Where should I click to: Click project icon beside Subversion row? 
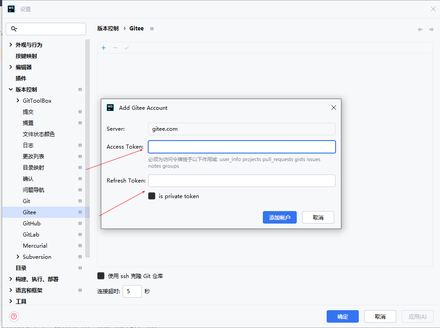80,257
